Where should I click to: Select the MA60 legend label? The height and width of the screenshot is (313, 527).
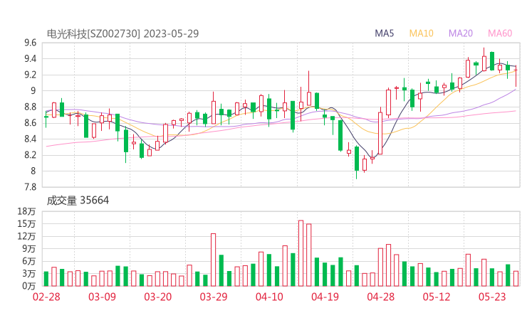[x=500, y=33]
